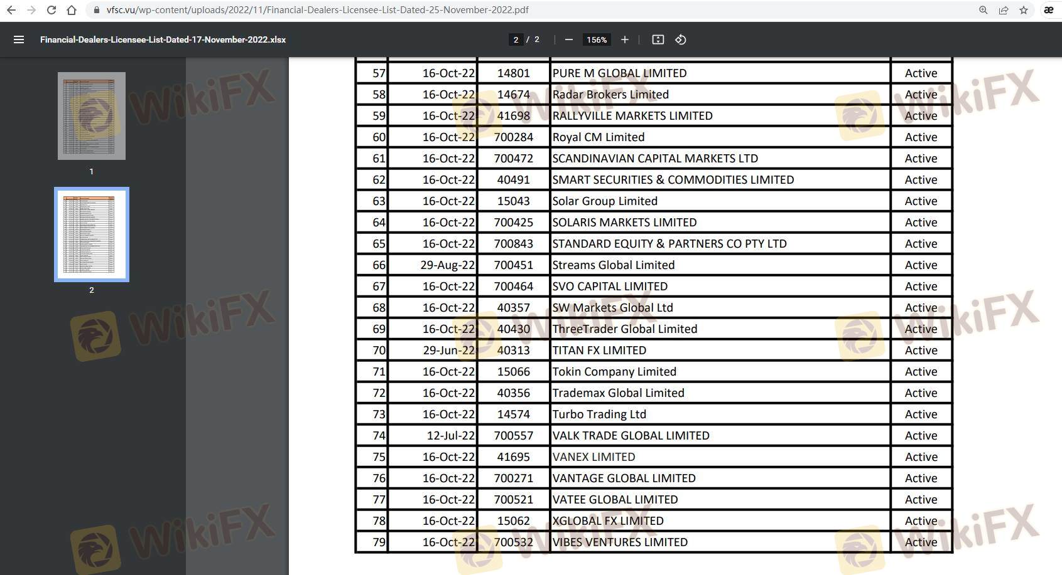This screenshot has width=1062, height=575.
Task: Click the browser forward arrow
Action: click(x=31, y=10)
